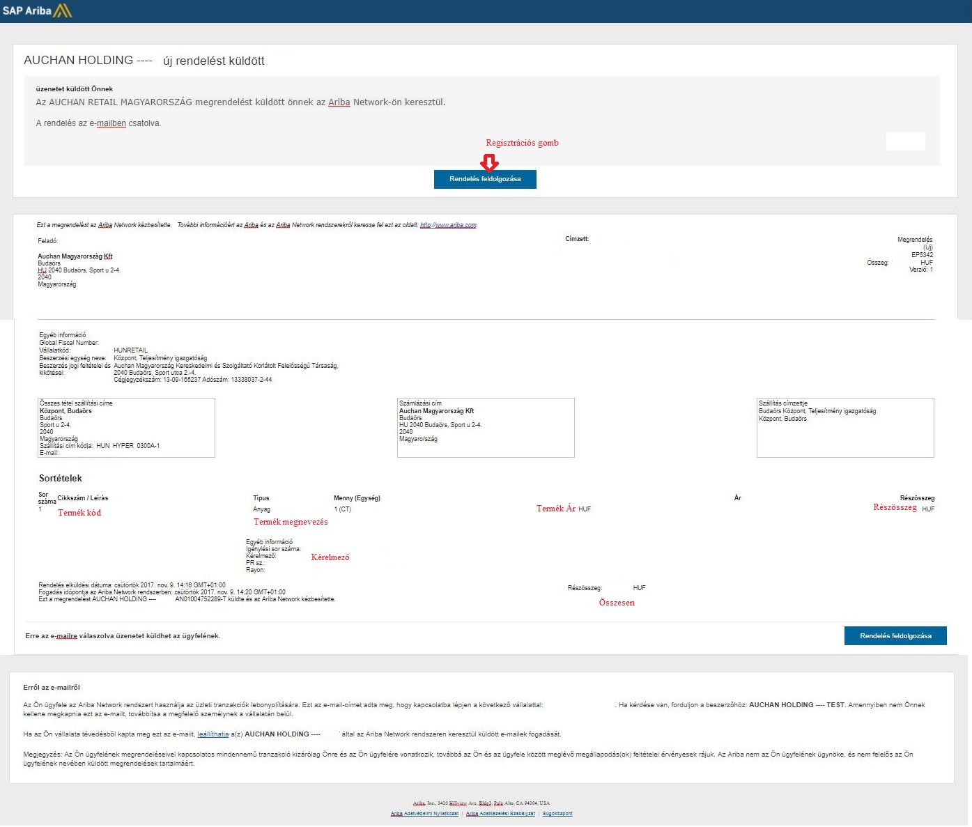Click the SAP Ariba logo
The width and height of the screenshot is (972, 827).
pyautogui.click(x=37, y=10)
